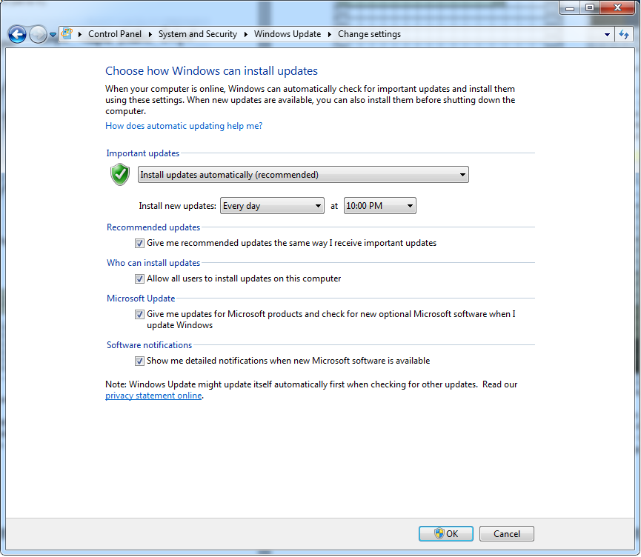641x557 pixels.
Task: Expand arrow before Control Panel breadcrumb
Action: coord(80,34)
